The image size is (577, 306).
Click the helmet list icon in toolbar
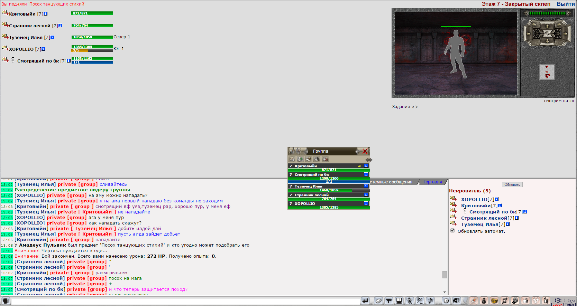pos(456,301)
